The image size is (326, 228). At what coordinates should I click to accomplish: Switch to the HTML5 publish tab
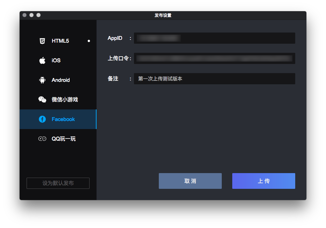(60, 41)
